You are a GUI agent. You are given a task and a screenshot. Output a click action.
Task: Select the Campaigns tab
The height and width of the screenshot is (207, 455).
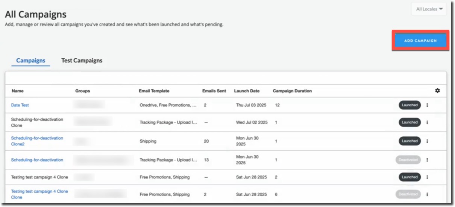30,60
